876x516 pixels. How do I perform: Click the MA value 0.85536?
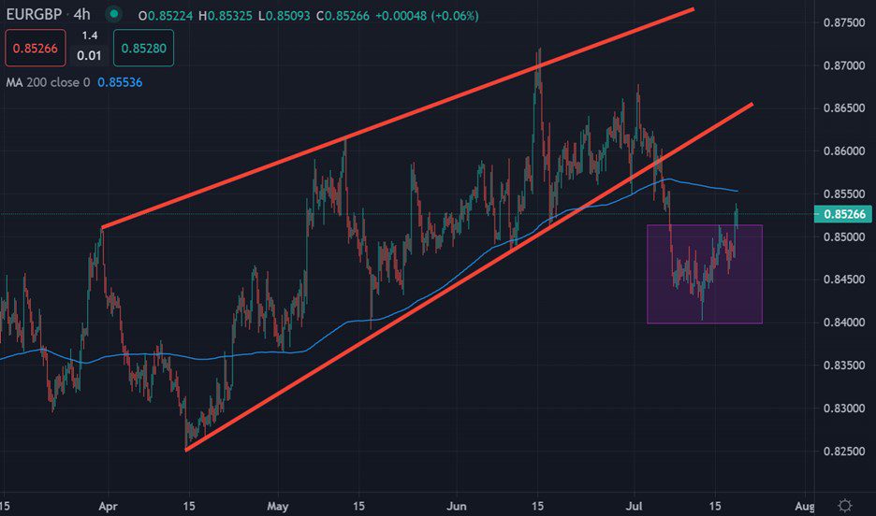coord(120,82)
